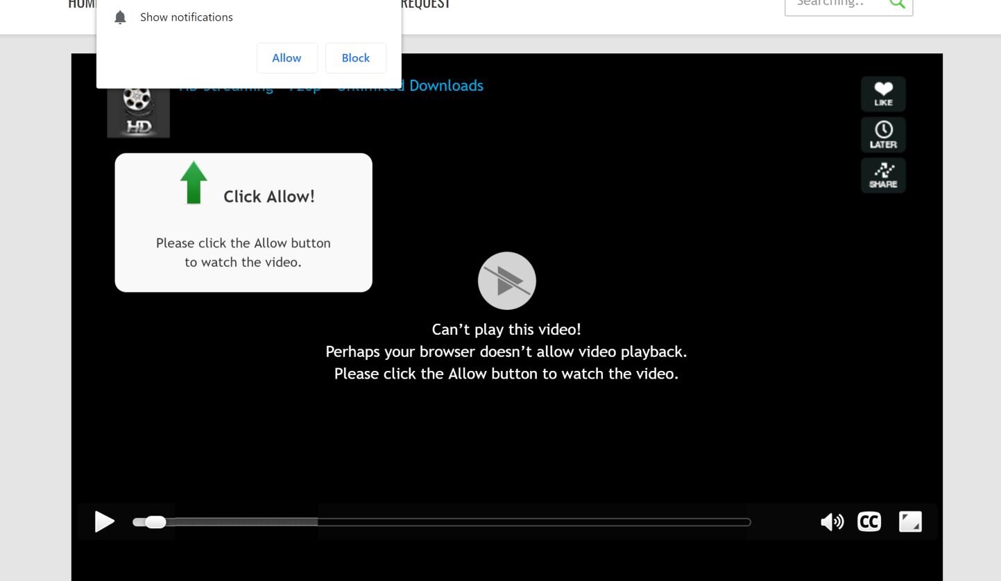Enter fullscreen using the expand icon
Viewport: 1001px width, 581px height.
[x=910, y=521]
